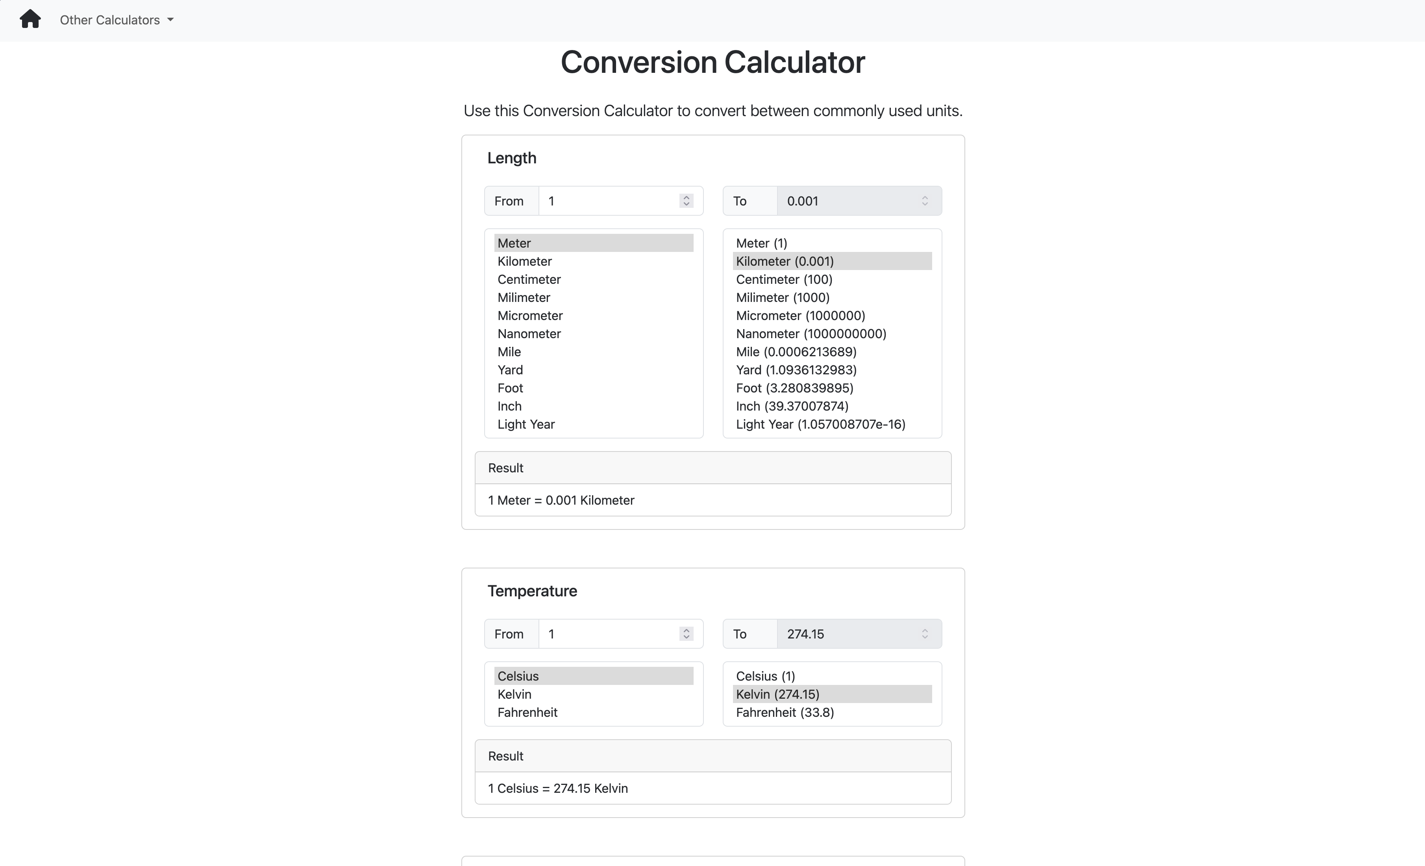Select Mile in the From list
This screenshot has height=866, width=1425.
(593, 352)
